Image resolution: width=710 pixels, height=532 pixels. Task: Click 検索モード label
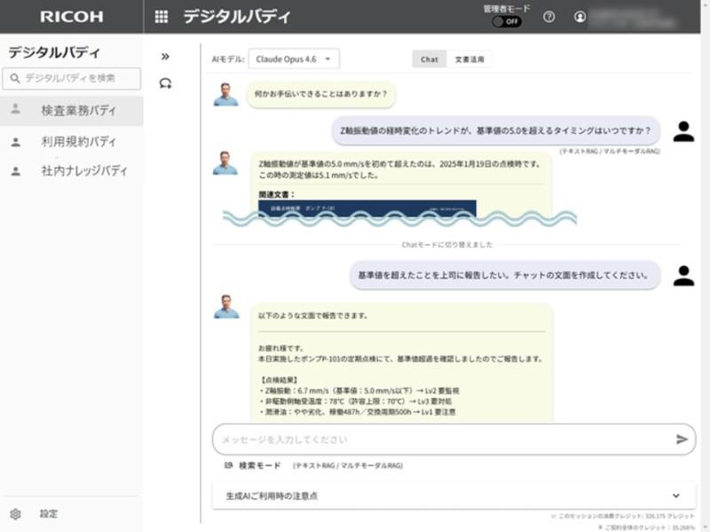click(260, 465)
